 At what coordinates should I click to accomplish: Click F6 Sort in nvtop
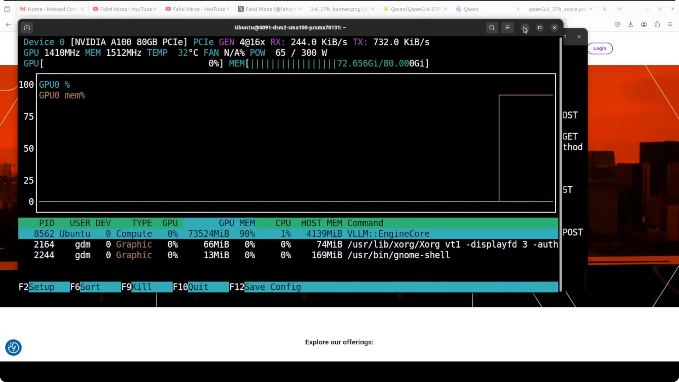click(95, 287)
